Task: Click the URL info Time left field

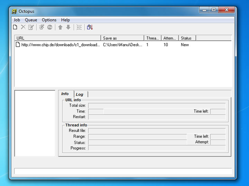Action: click(218, 111)
